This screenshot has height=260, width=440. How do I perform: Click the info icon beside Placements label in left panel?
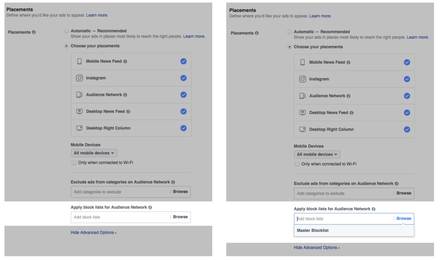[34, 32]
